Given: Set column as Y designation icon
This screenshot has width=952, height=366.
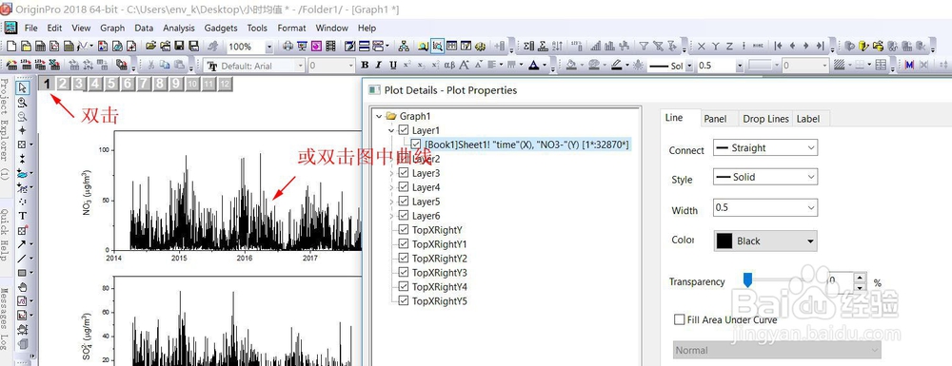Looking at the screenshot, I should tap(716, 46).
